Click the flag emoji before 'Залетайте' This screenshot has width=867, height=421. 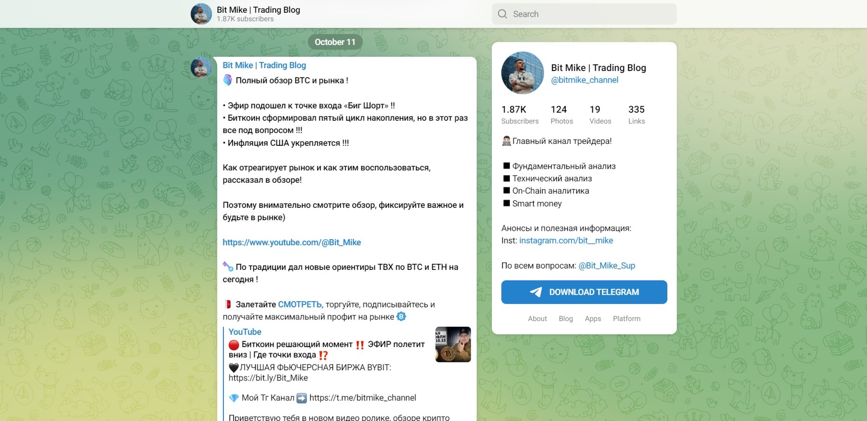pyautogui.click(x=228, y=304)
